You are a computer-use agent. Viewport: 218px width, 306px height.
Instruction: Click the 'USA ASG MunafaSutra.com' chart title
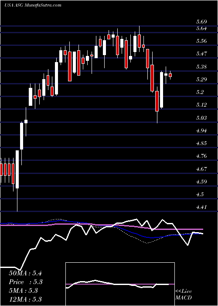point(33,5)
